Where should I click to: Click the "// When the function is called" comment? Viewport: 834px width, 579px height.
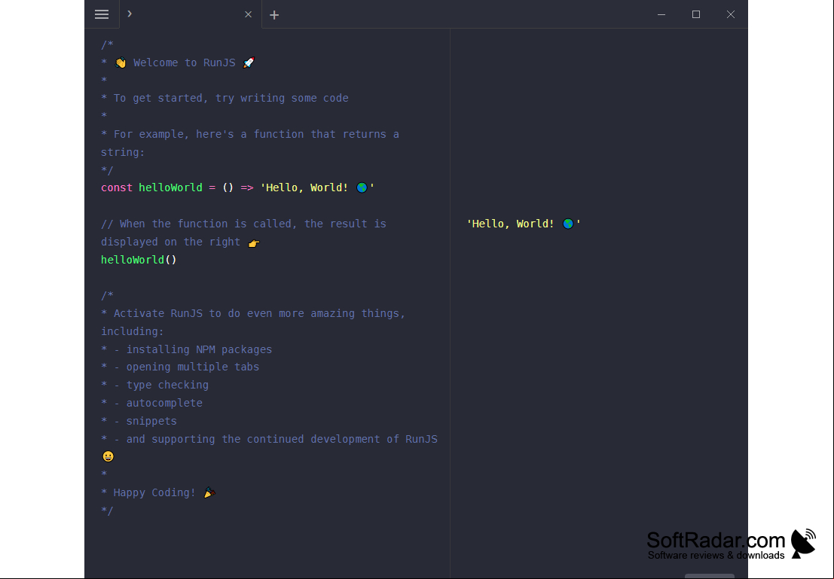click(x=243, y=224)
